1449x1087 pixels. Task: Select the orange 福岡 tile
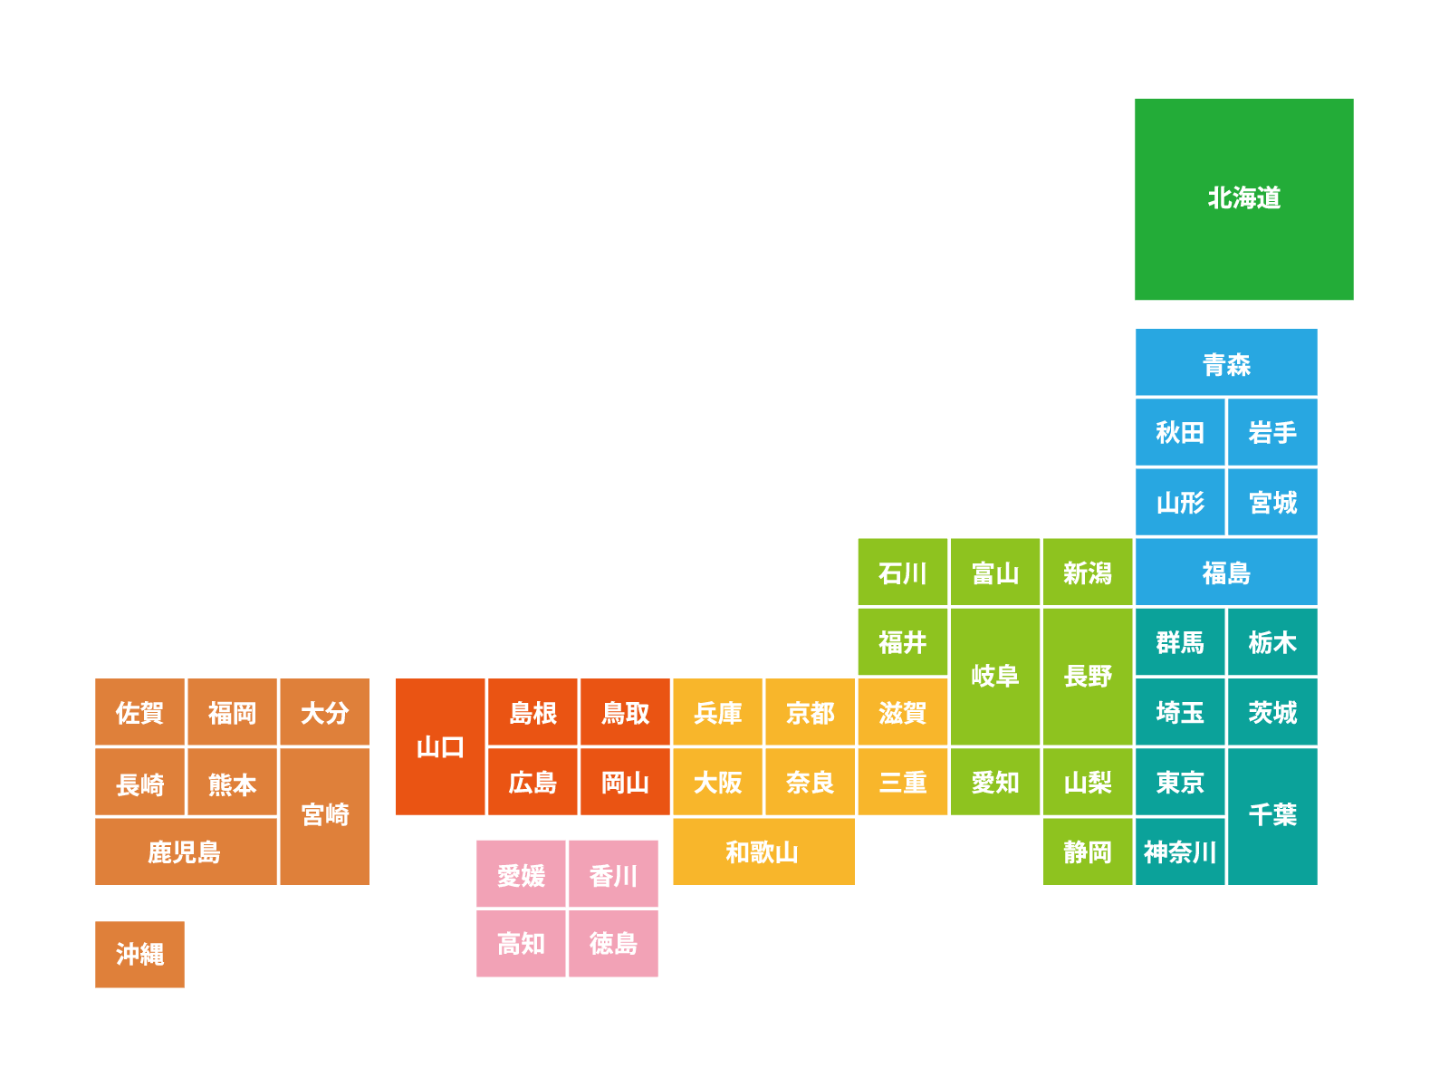[x=232, y=711]
